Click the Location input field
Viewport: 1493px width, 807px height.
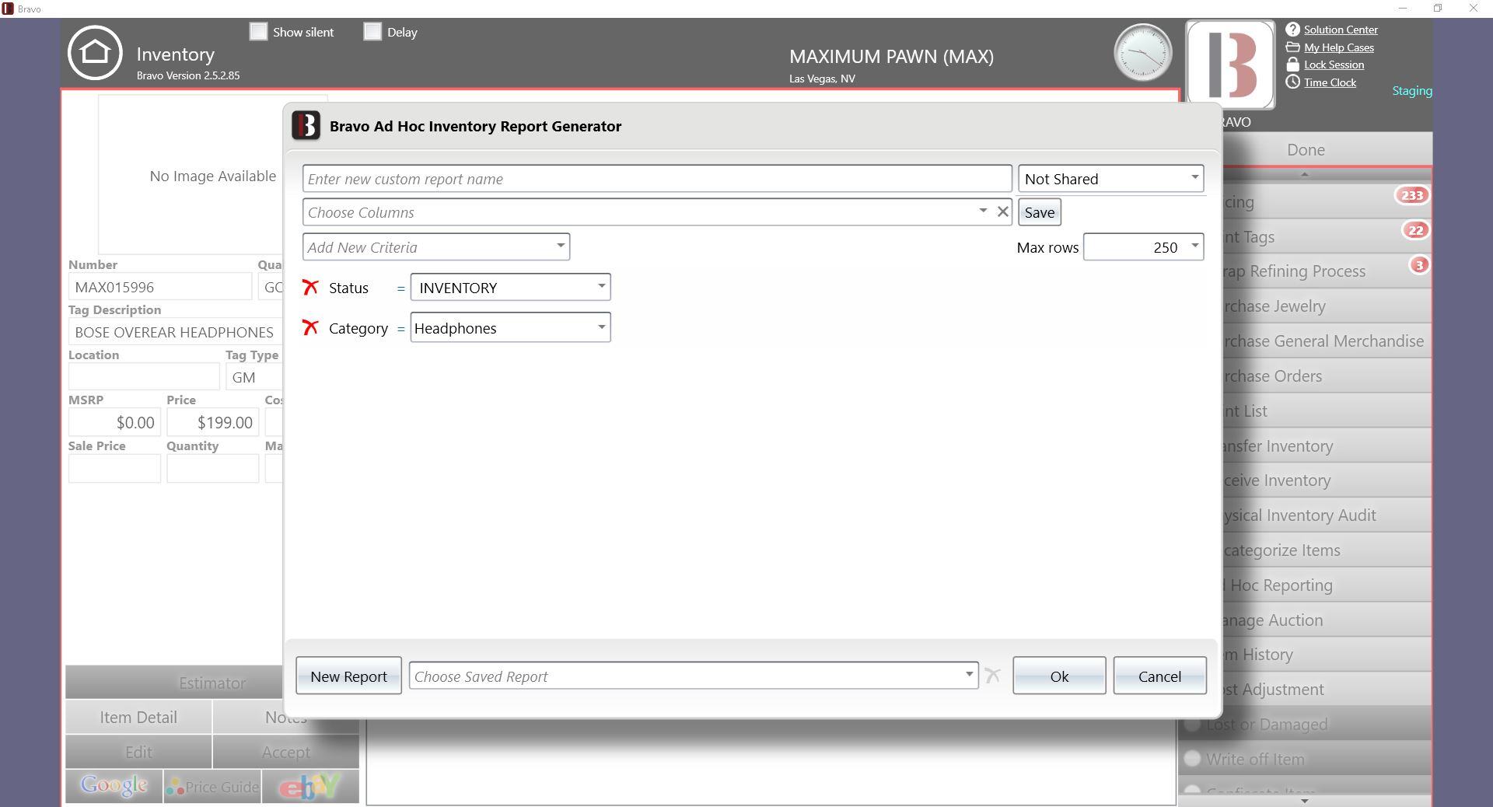pos(144,377)
